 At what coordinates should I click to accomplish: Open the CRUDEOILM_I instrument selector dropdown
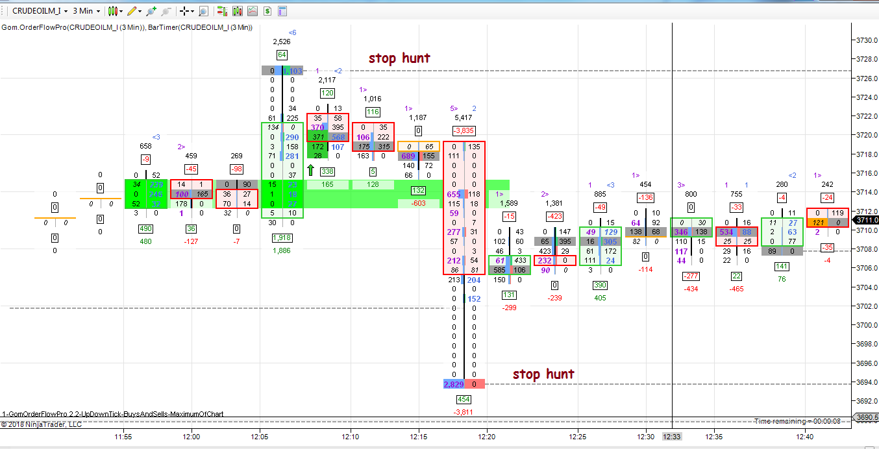coord(39,11)
